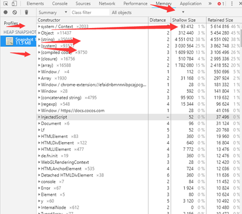Select the HTMLDivElement ×122 row
242x214 pixels.
point(139,143)
